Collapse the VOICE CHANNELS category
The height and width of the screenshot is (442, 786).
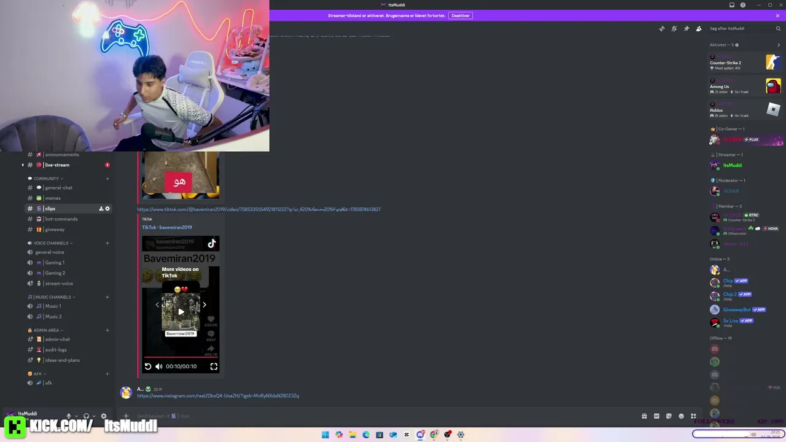click(x=50, y=243)
